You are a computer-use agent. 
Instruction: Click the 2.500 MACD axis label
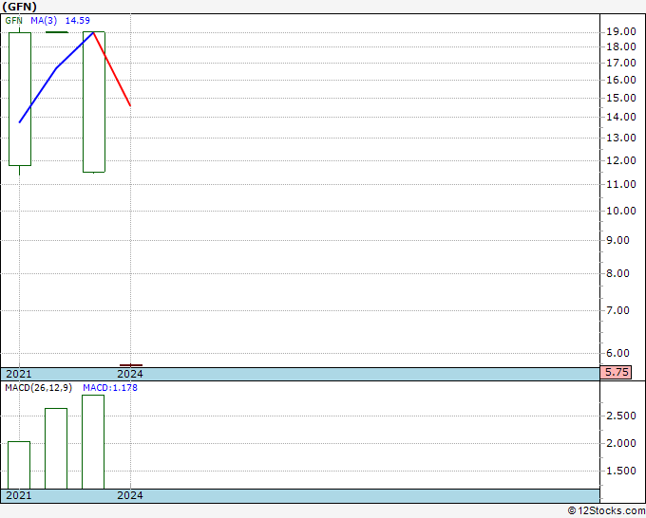pyautogui.click(x=621, y=416)
